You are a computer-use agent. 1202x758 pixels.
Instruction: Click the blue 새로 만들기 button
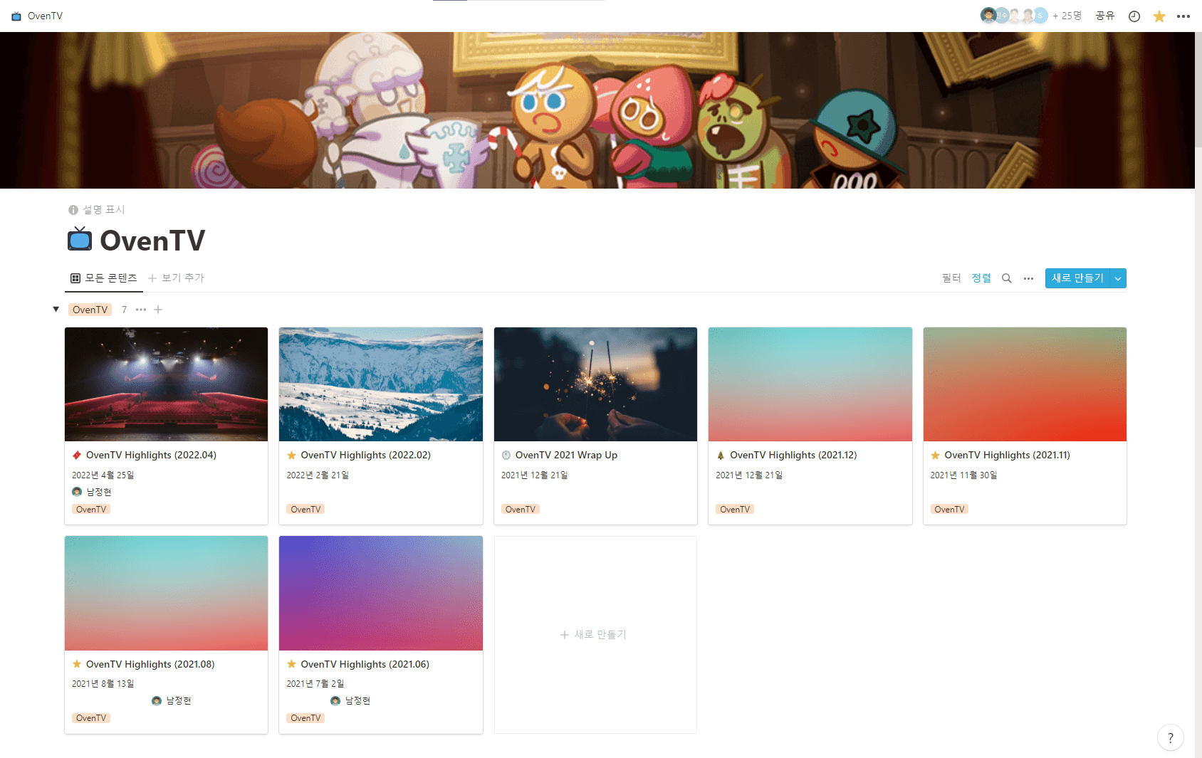1077,278
